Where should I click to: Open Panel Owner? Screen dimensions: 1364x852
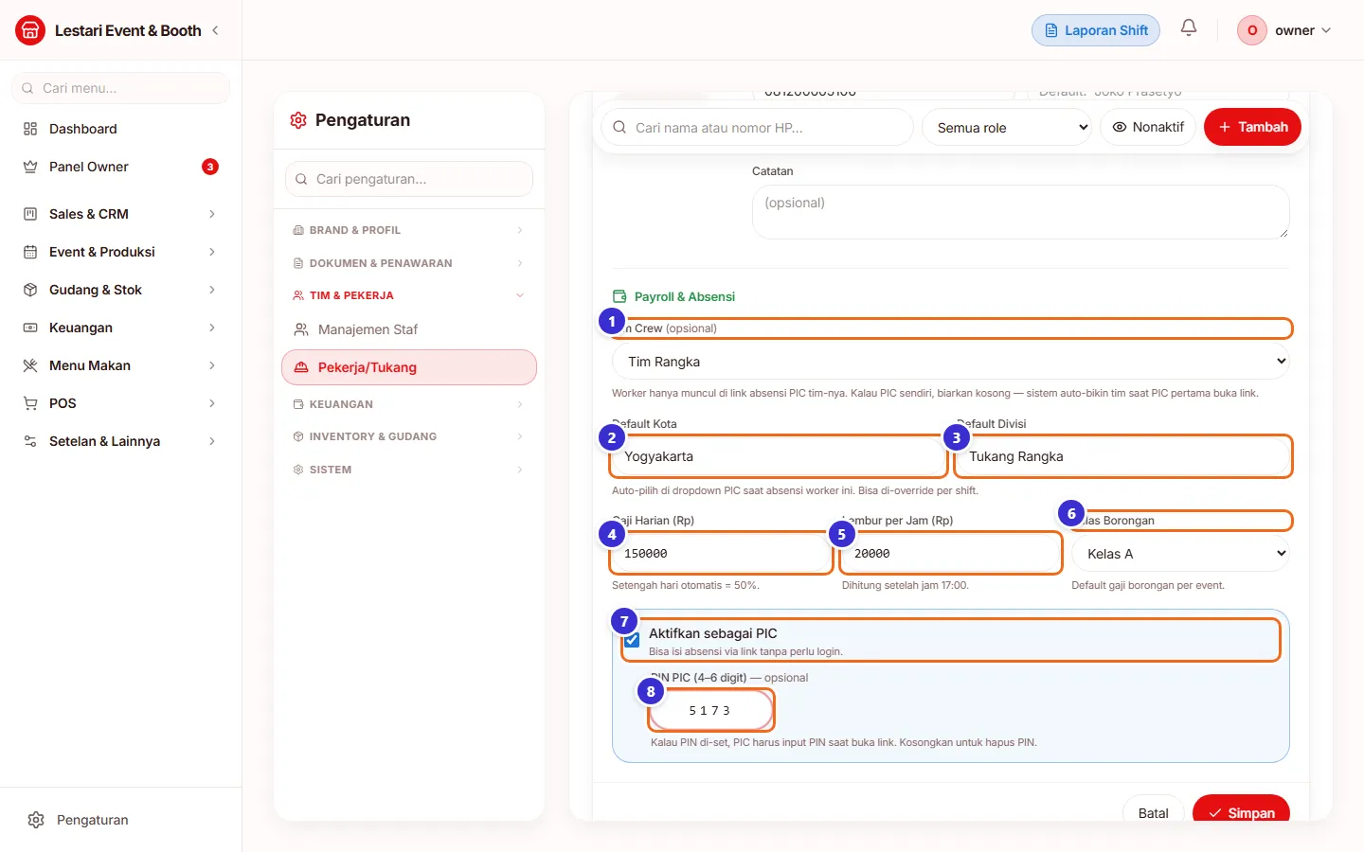tap(121, 167)
